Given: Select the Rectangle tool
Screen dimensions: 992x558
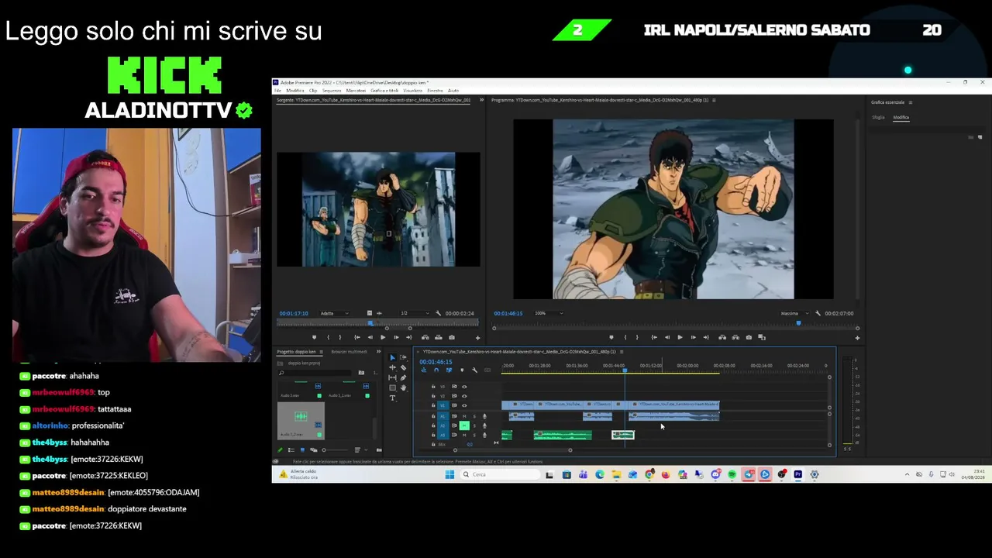Looking at the screenshot, I should pyautogui.click(x=392, y=387).
